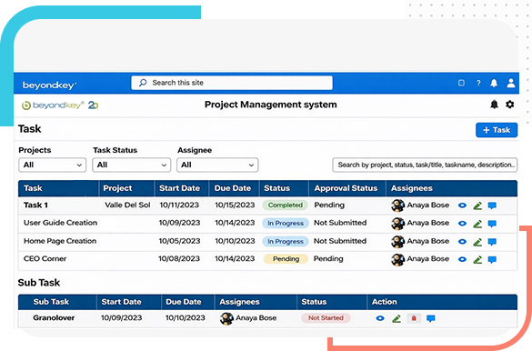Click the Not Started status badge
Viewport: 532px width, 351px height.
[326, 318]
